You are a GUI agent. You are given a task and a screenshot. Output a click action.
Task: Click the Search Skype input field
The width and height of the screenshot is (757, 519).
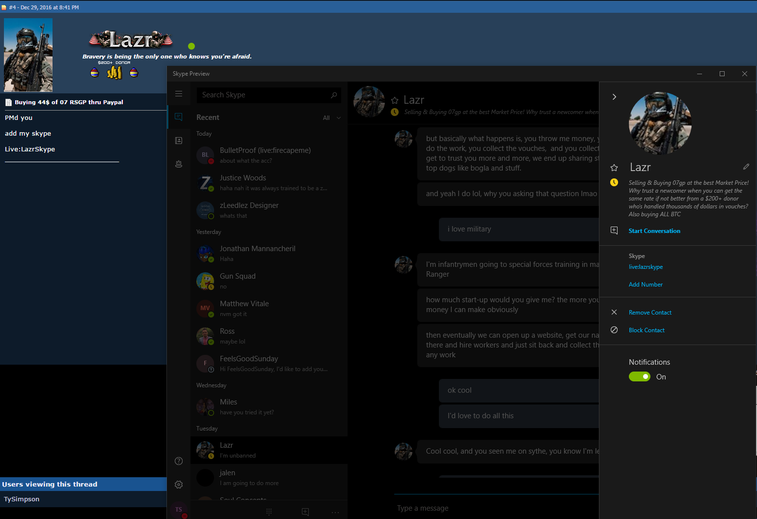coord(269,95)
